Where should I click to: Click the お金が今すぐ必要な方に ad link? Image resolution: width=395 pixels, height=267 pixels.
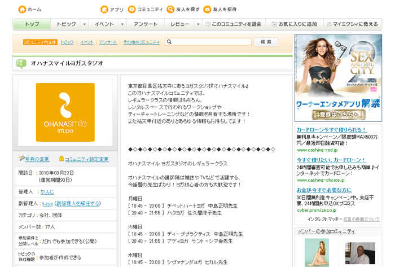(x=324, y=190)
